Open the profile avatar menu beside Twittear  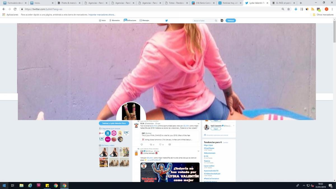click(x=222, y=20)
